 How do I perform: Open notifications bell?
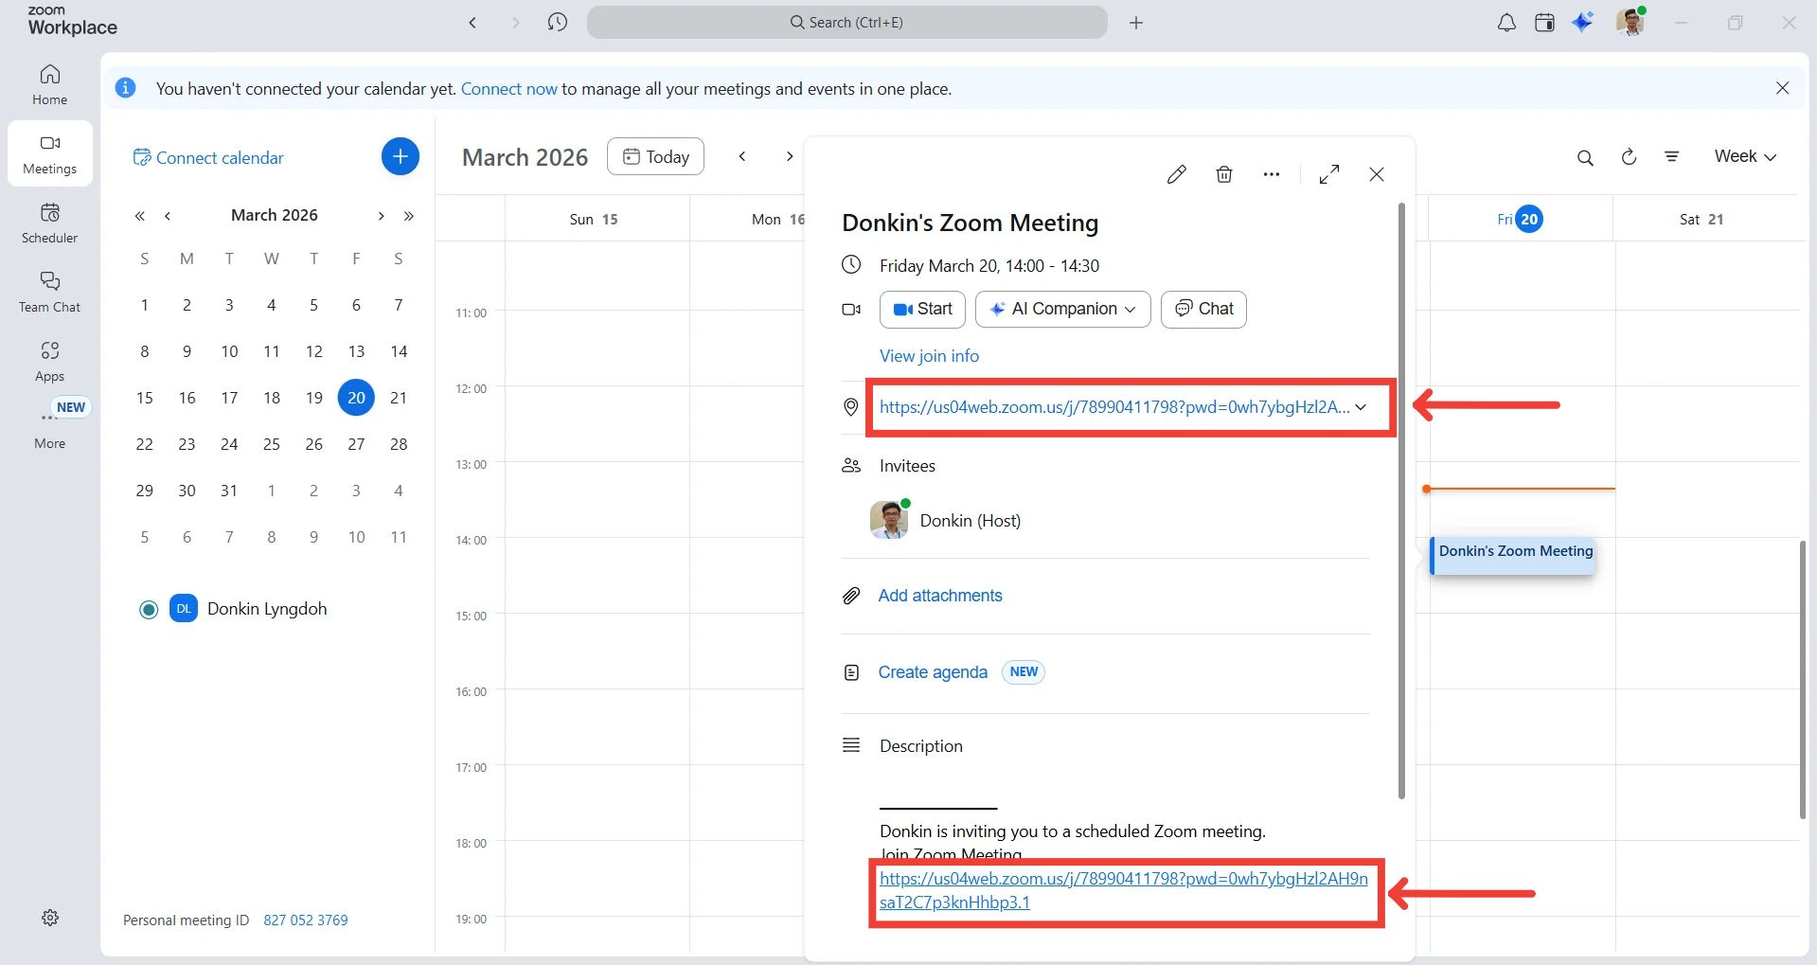pyautogui.click(x=1506, y=23)
